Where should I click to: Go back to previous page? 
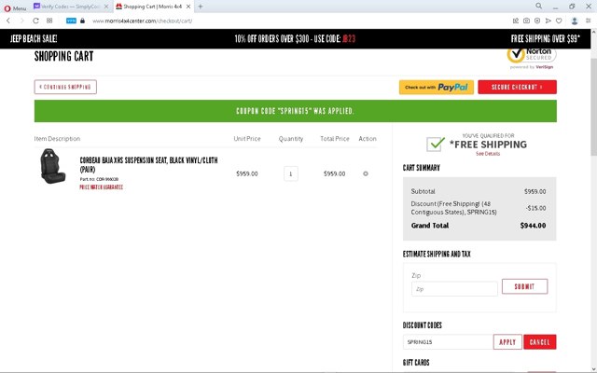coord(8,21)
